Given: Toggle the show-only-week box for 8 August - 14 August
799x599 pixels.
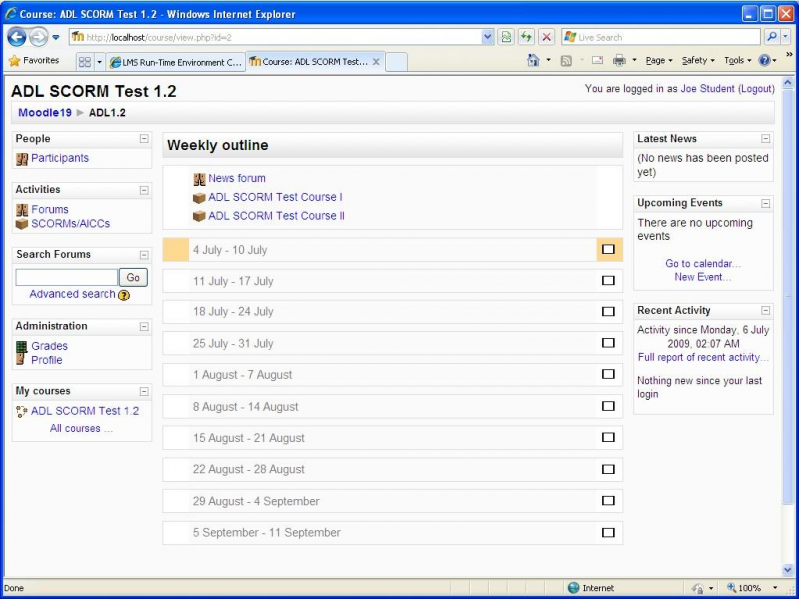Looking at the screenshot, I should tap(608, 406).
